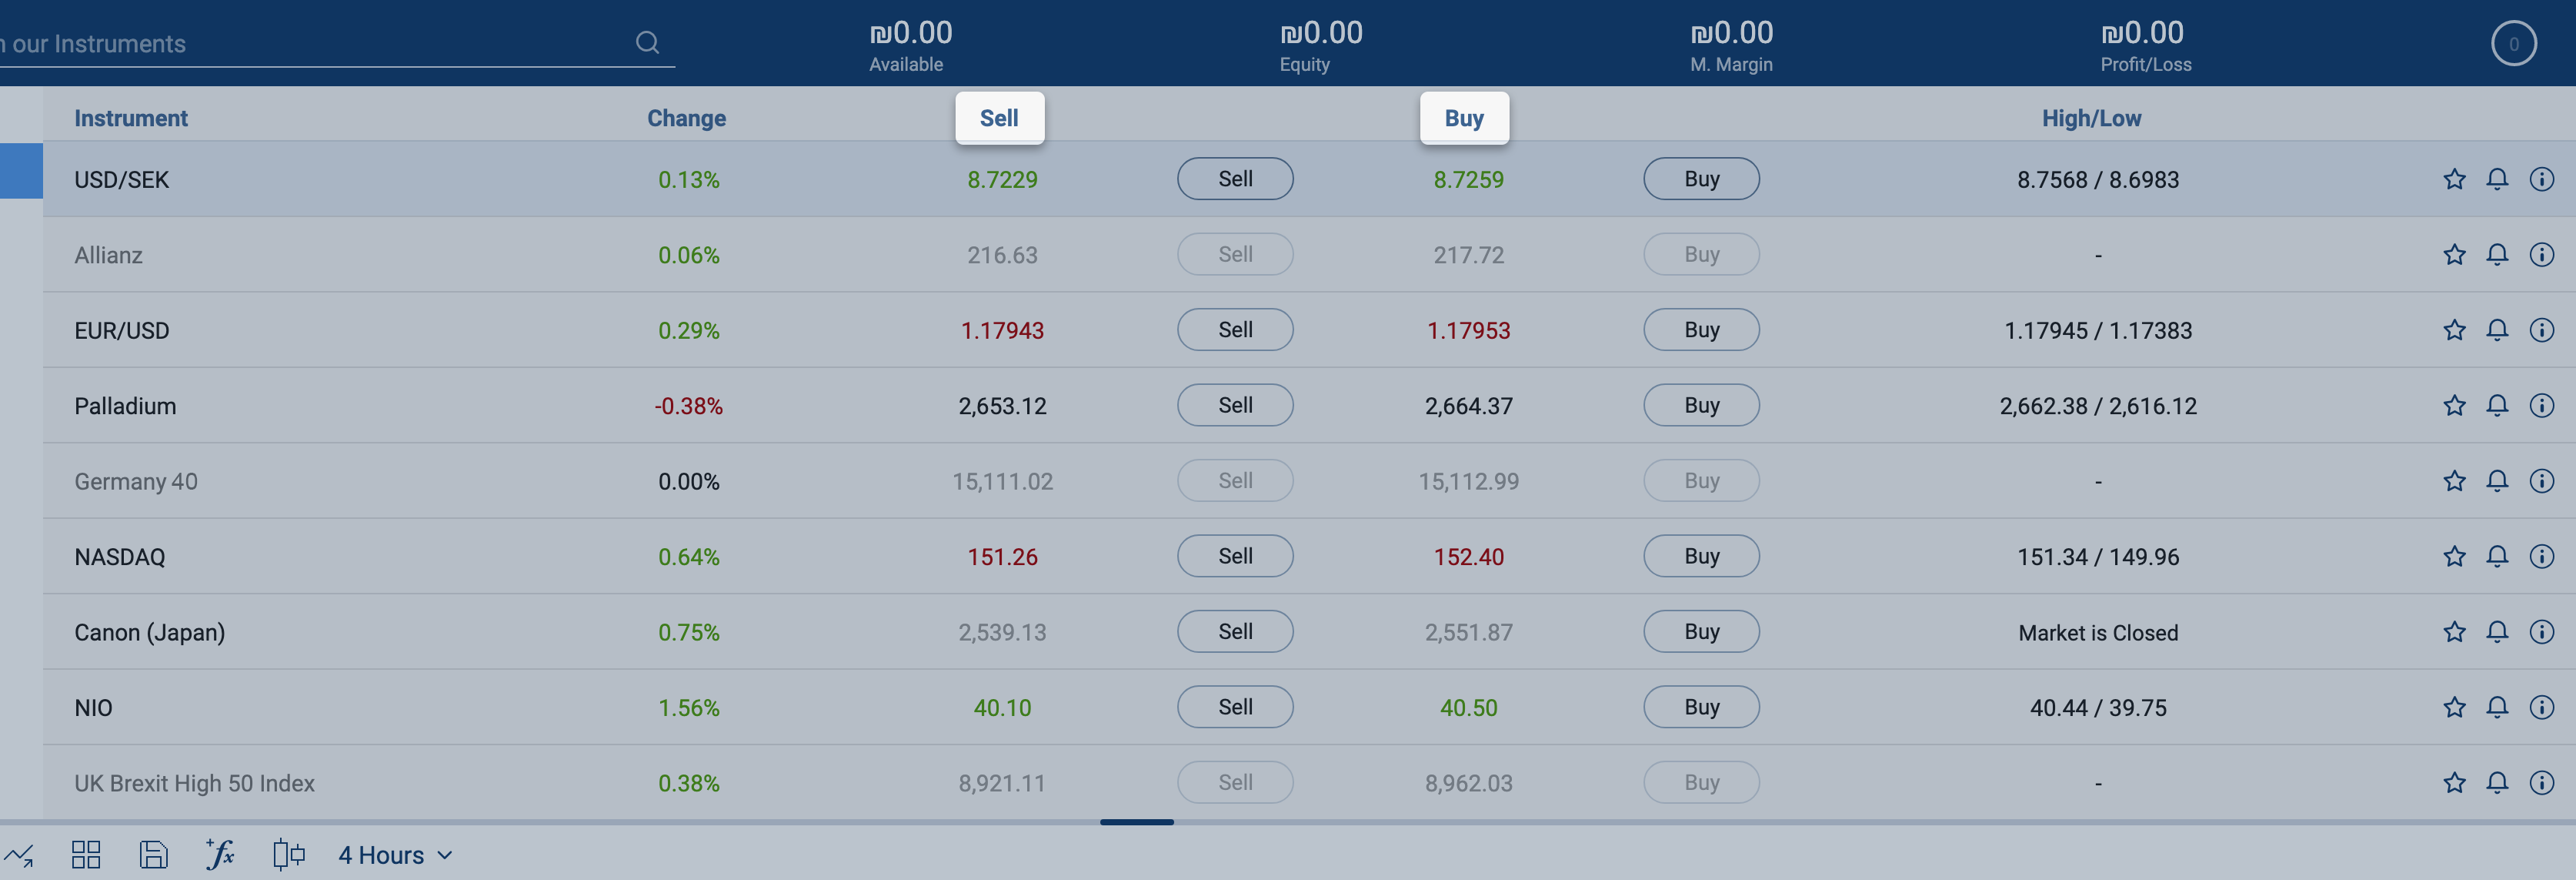Star the Allianz instrument

pyautogui.click(x=2454, y=254)
